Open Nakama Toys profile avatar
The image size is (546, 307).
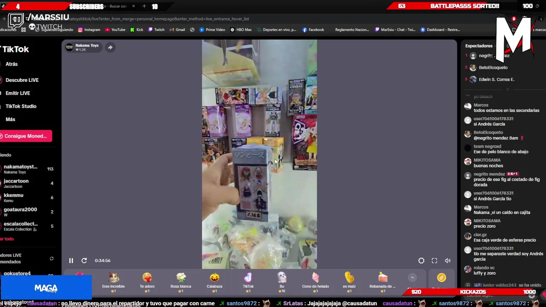click(x=69, y=47)
